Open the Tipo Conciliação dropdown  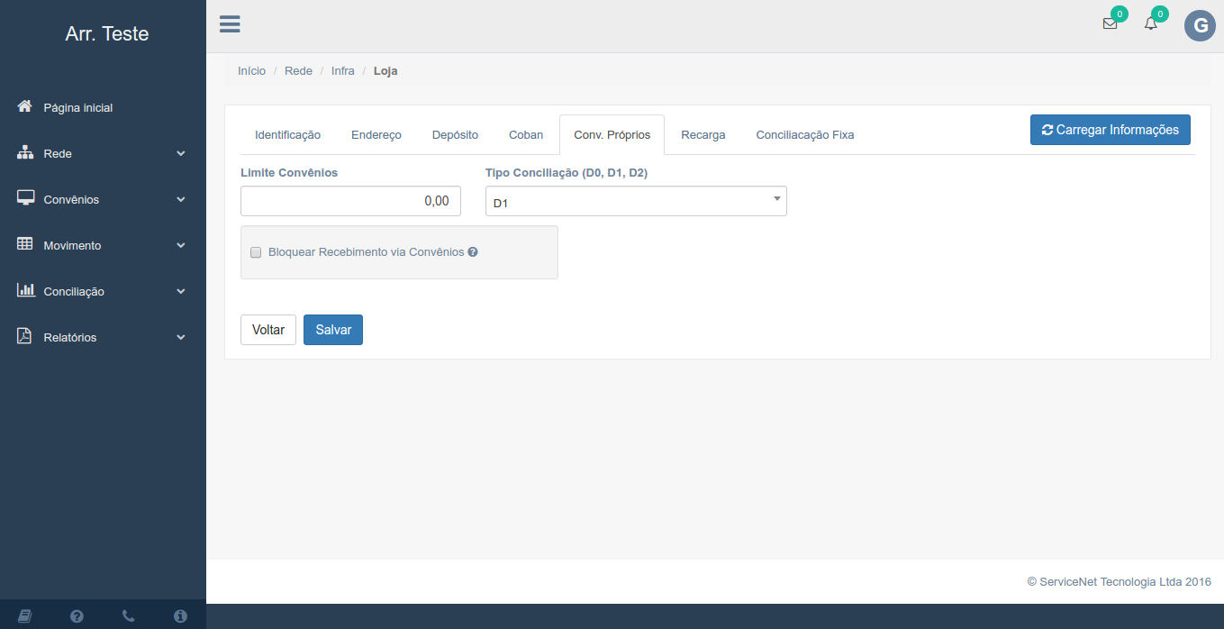[x=635, y=202]
